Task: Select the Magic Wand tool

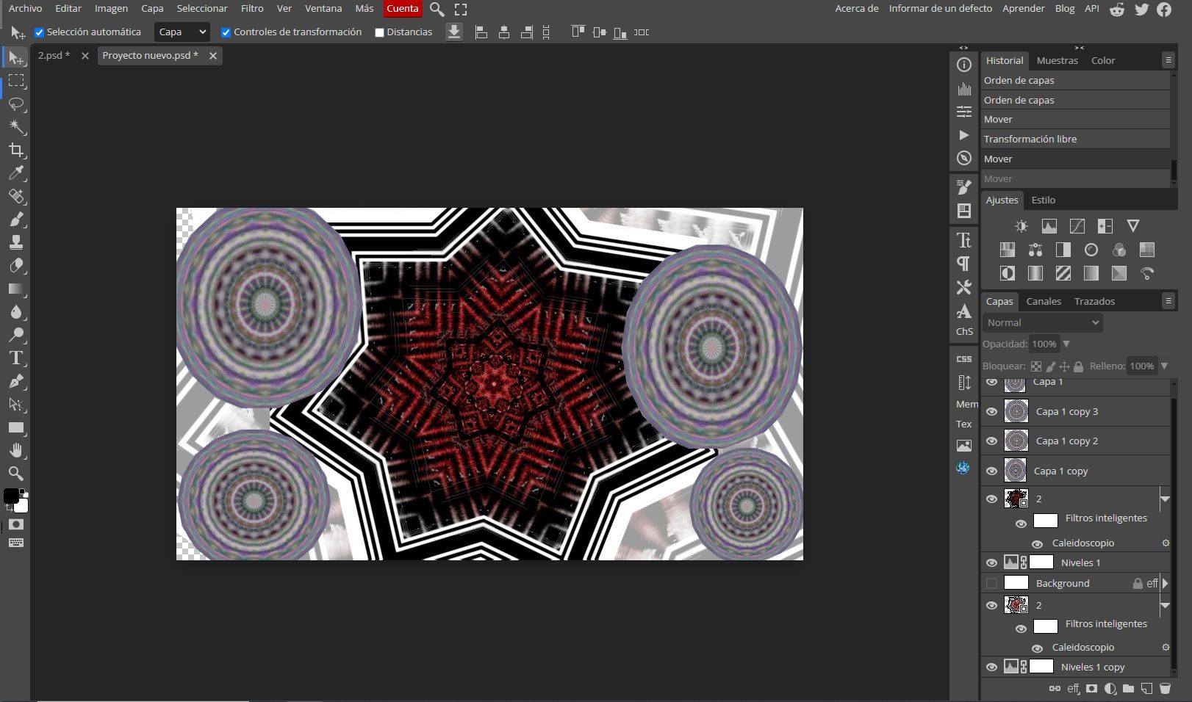Action: (16, 127)
